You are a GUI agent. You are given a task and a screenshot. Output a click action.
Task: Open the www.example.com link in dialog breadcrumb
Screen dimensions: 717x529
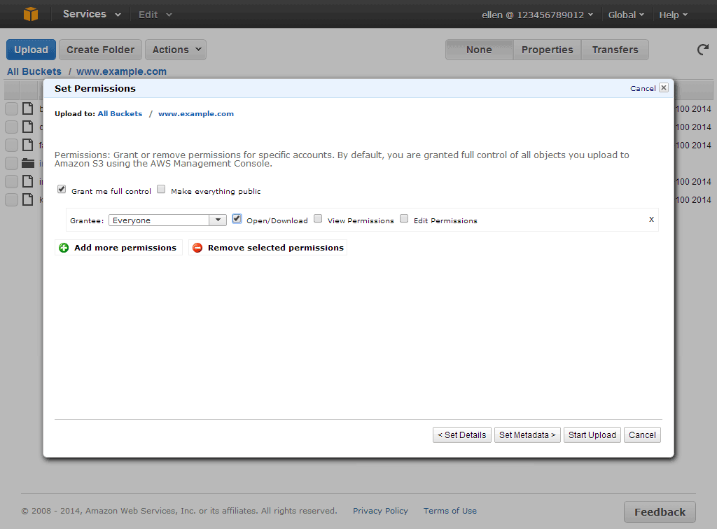point(196,113)
